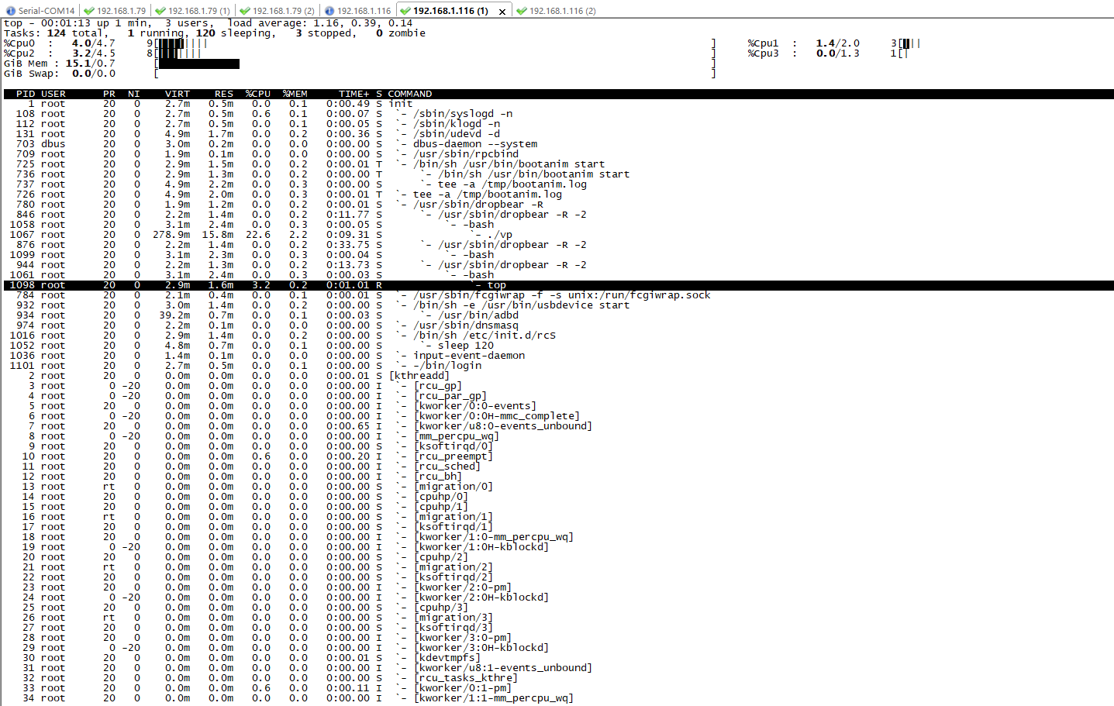Select the [kworker/2:0-pm] row

(x=558, y=587)
